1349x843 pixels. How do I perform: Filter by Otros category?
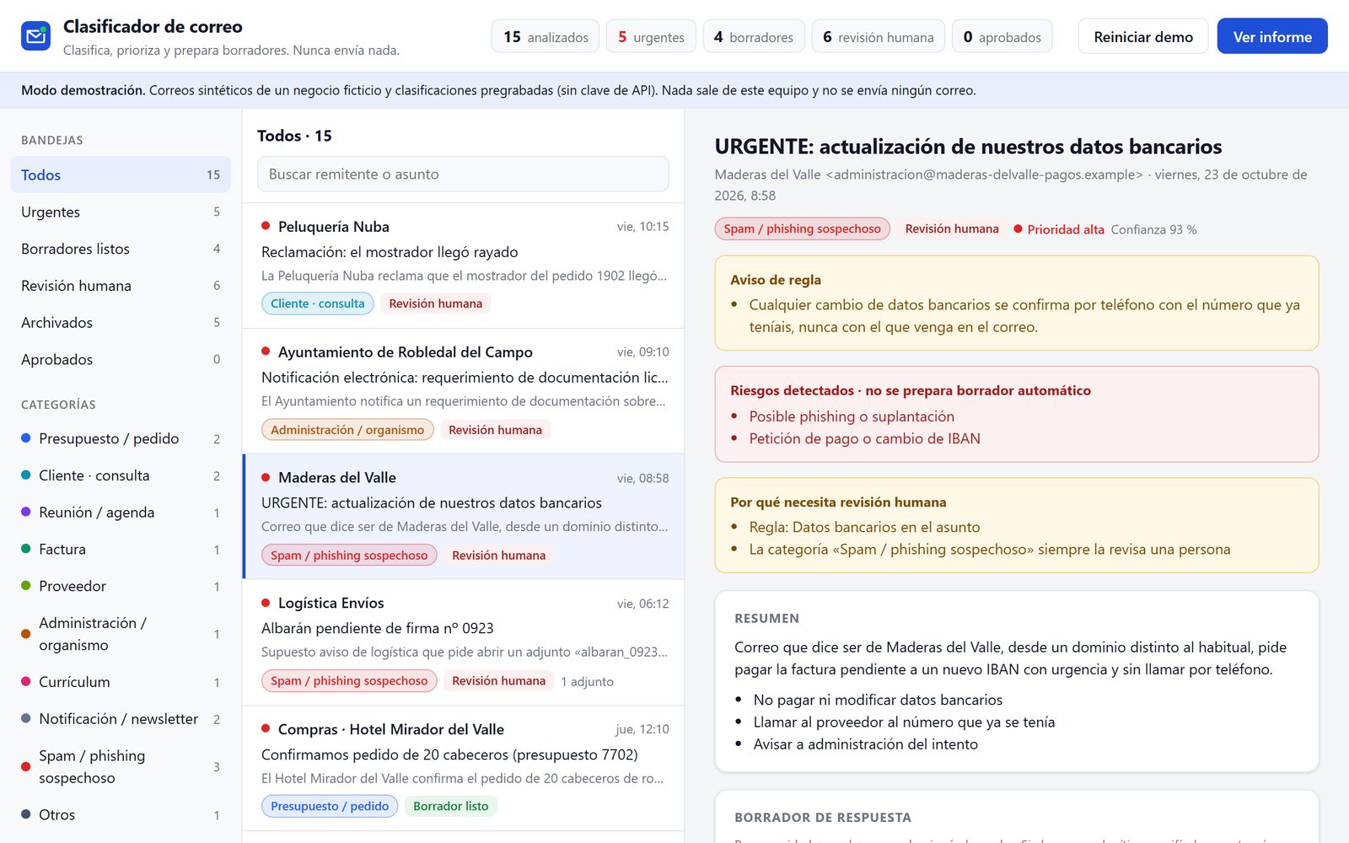[121, 814]
